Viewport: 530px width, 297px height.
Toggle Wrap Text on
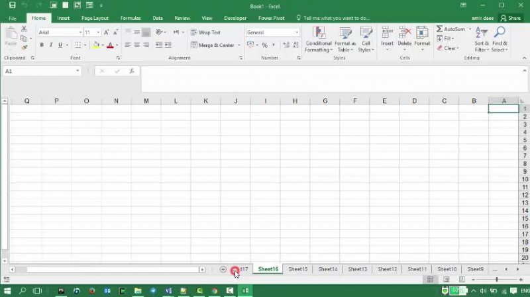[x=205, y=32]
